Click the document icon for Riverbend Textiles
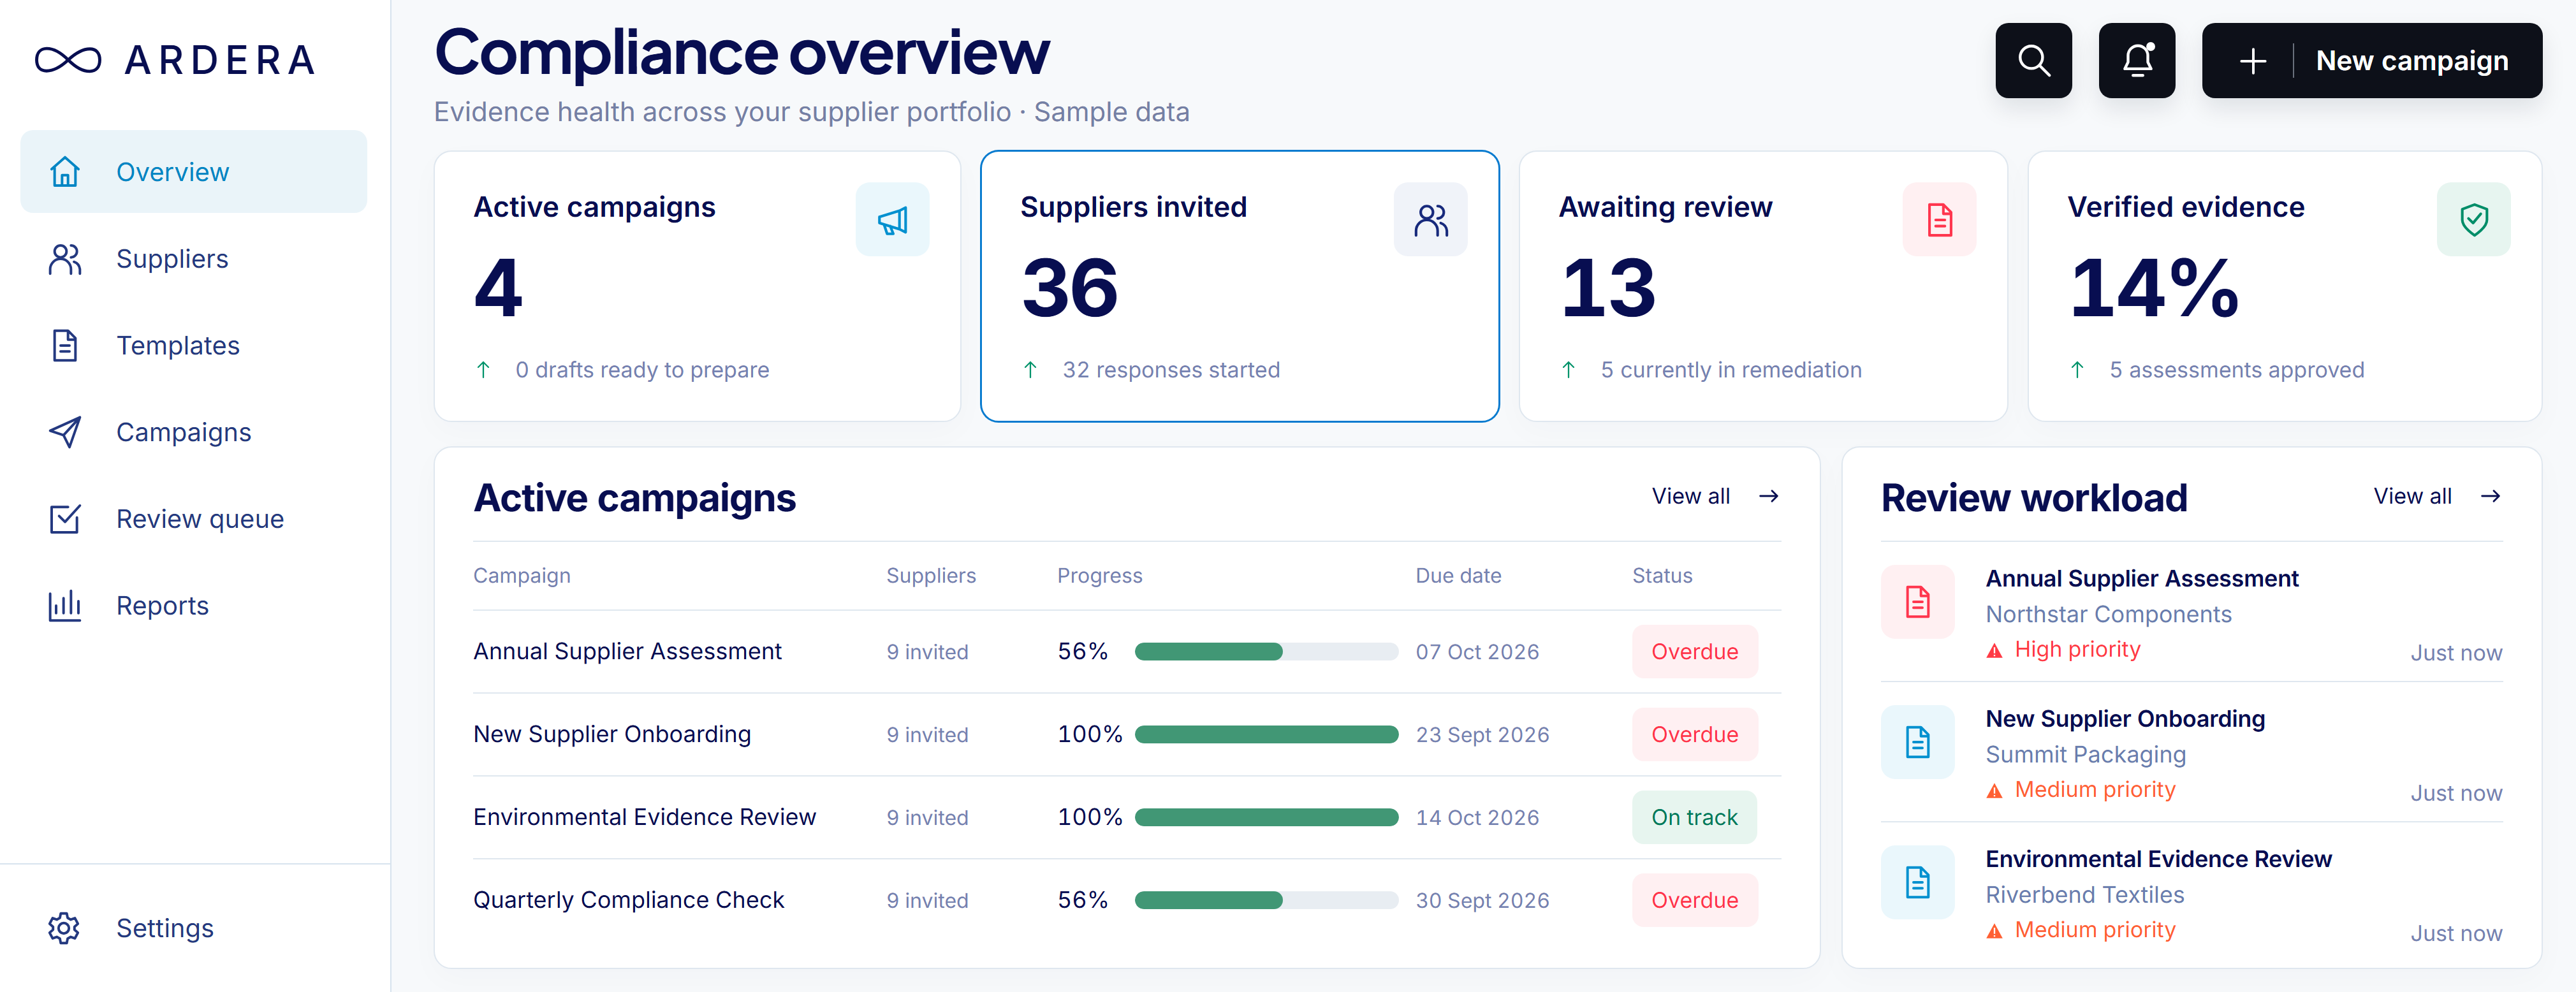Image resolution: width=2576 pixels, height=992 pixels. [1917, 882]
